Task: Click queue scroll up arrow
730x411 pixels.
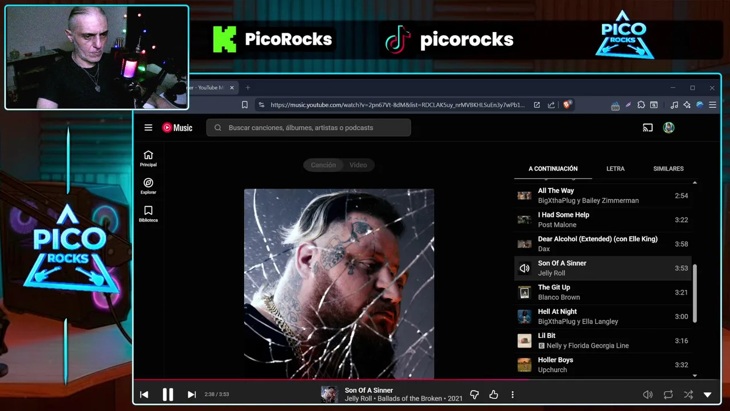Action: coord(695,183)
